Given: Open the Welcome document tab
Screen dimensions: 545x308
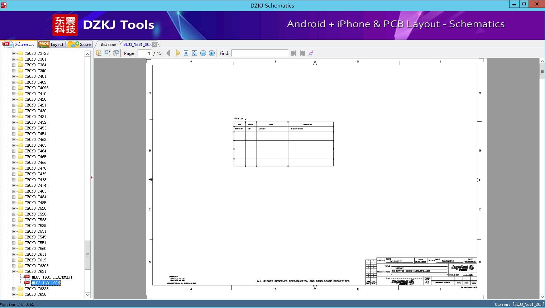Looking at the screenshot, I should pyautogui.click(x=108, y=44).
